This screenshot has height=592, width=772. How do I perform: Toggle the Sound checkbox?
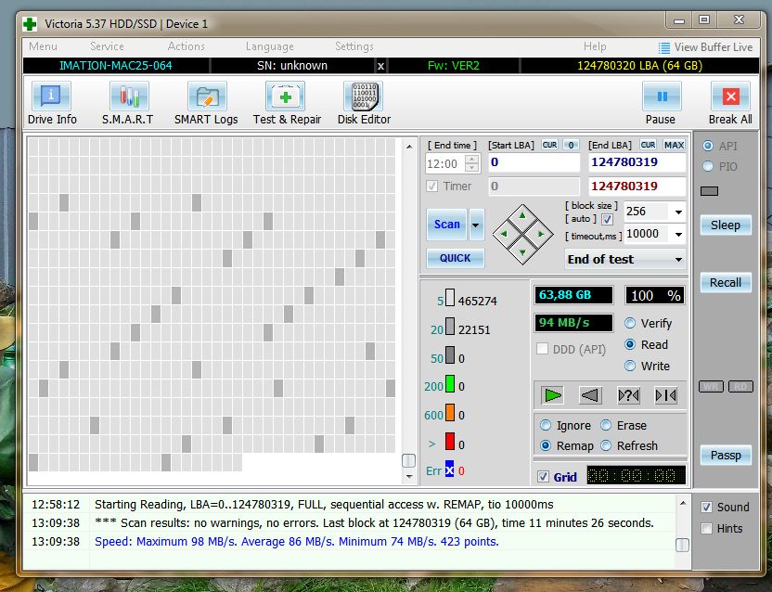[x=706, y=507]
